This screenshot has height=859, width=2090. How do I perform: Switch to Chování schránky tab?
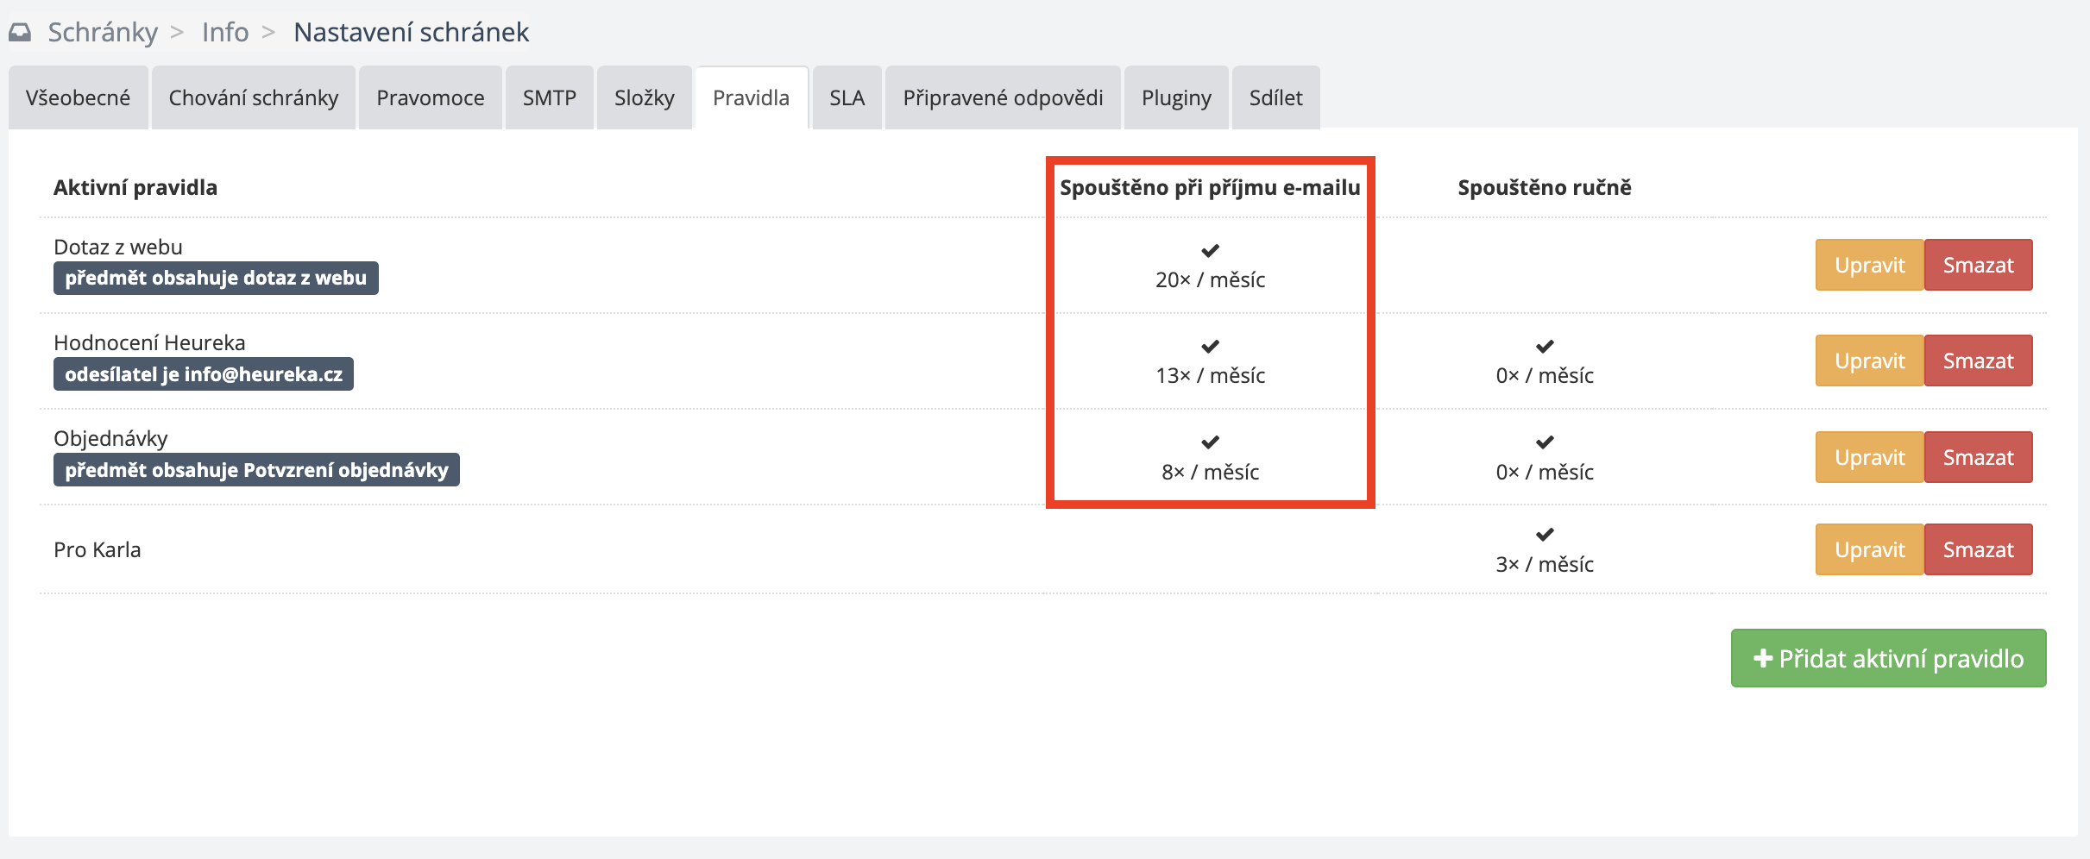click(x=254, y=98)
